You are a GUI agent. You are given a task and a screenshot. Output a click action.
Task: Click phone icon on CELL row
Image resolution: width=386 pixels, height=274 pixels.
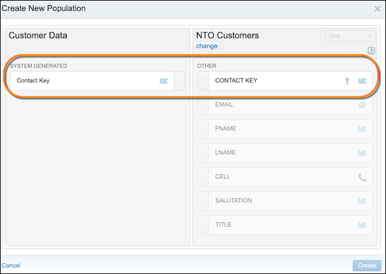362,177
